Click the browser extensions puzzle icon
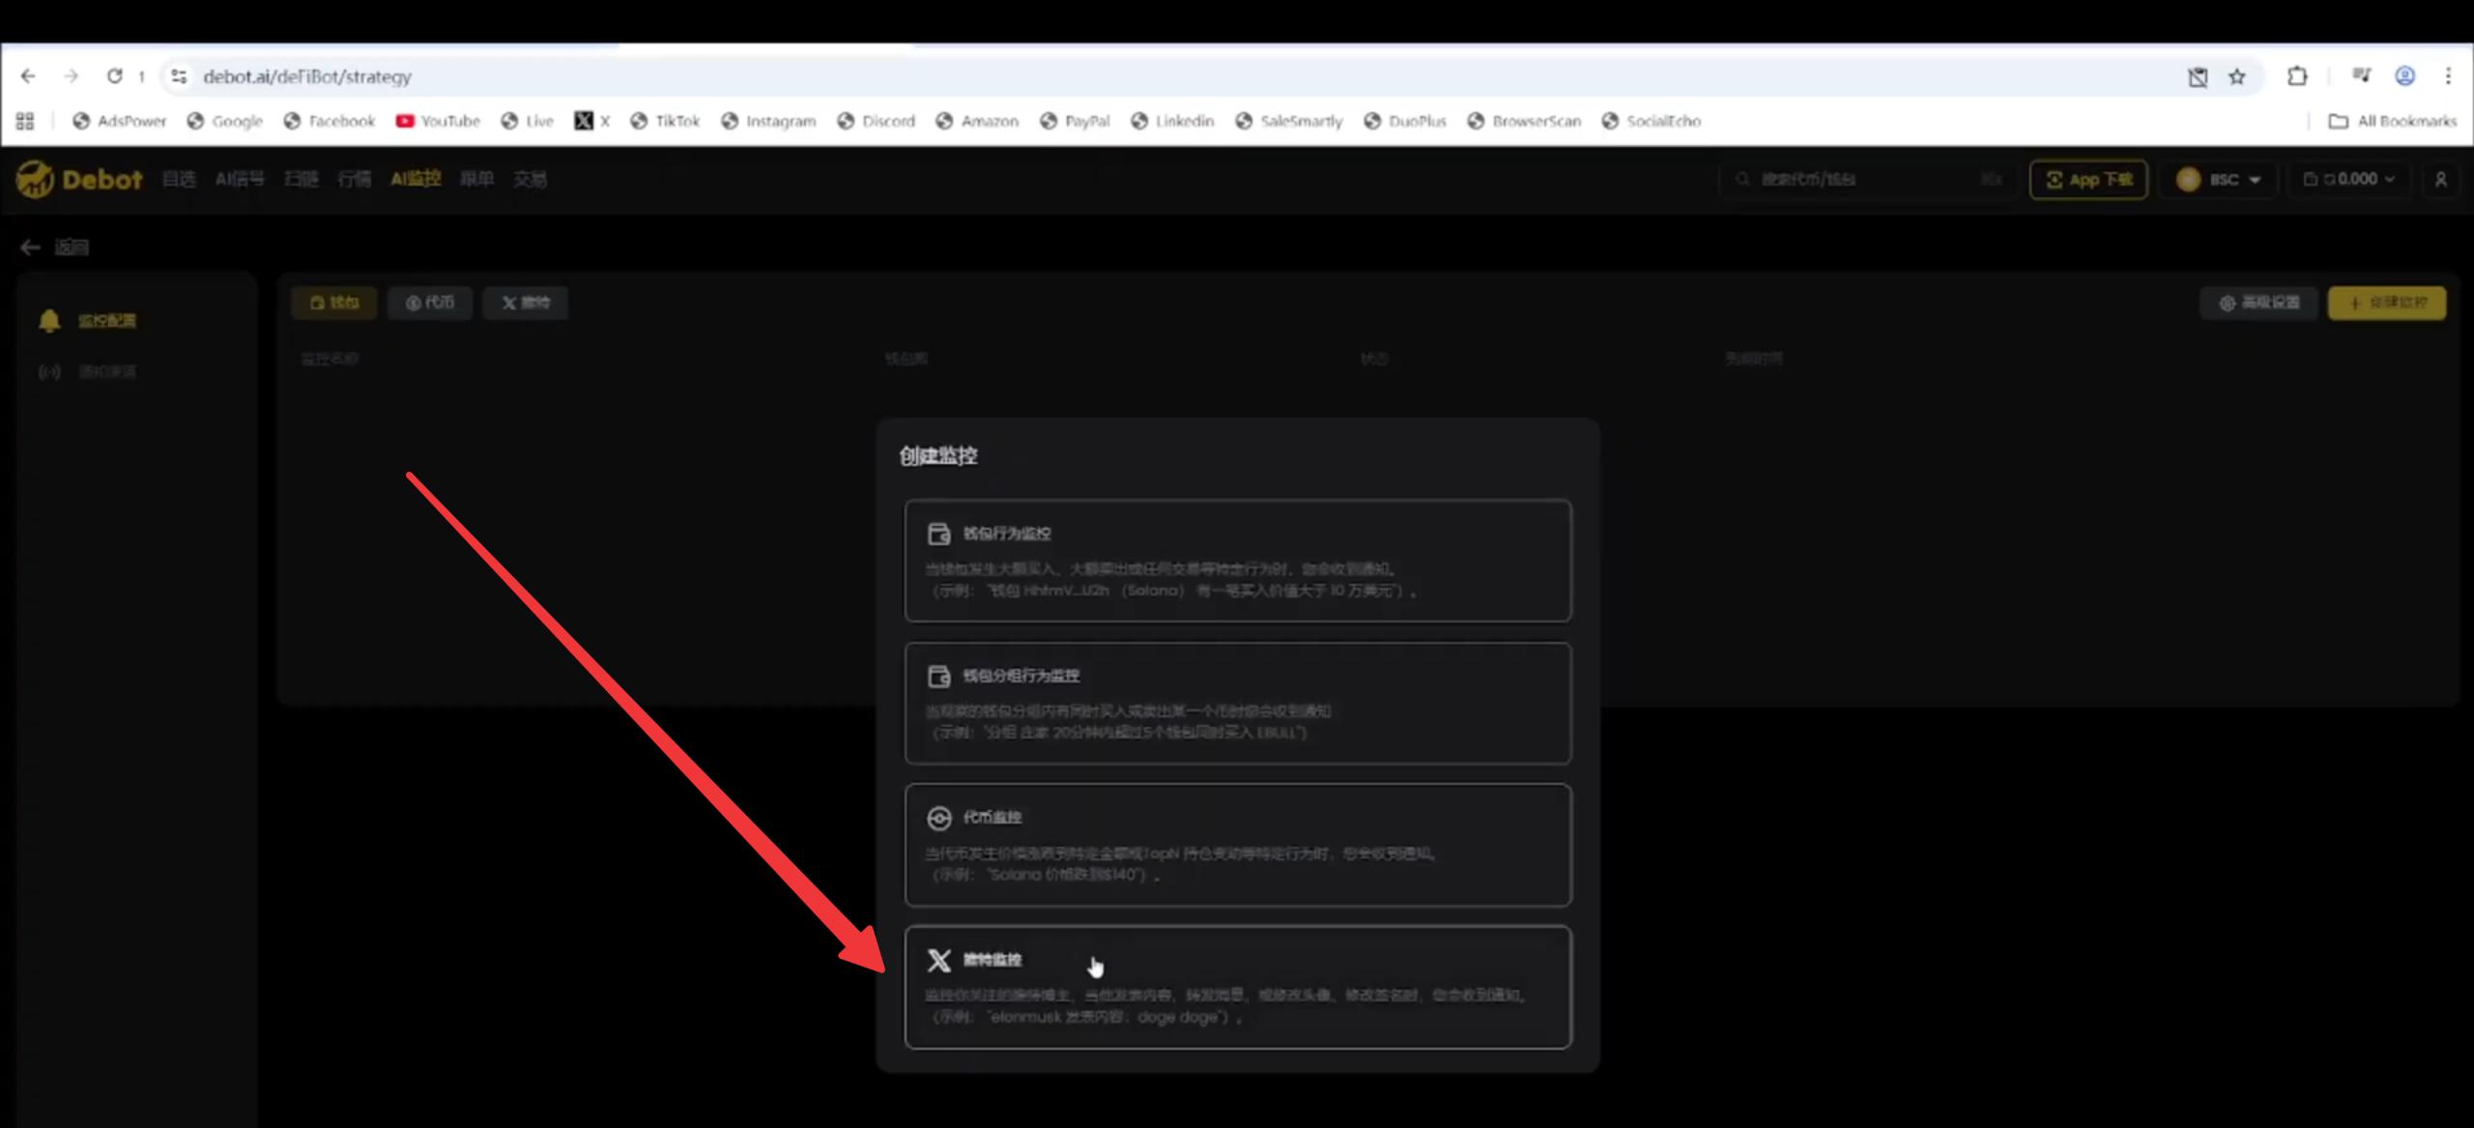2474x1128 pixels. point(2297,76)
